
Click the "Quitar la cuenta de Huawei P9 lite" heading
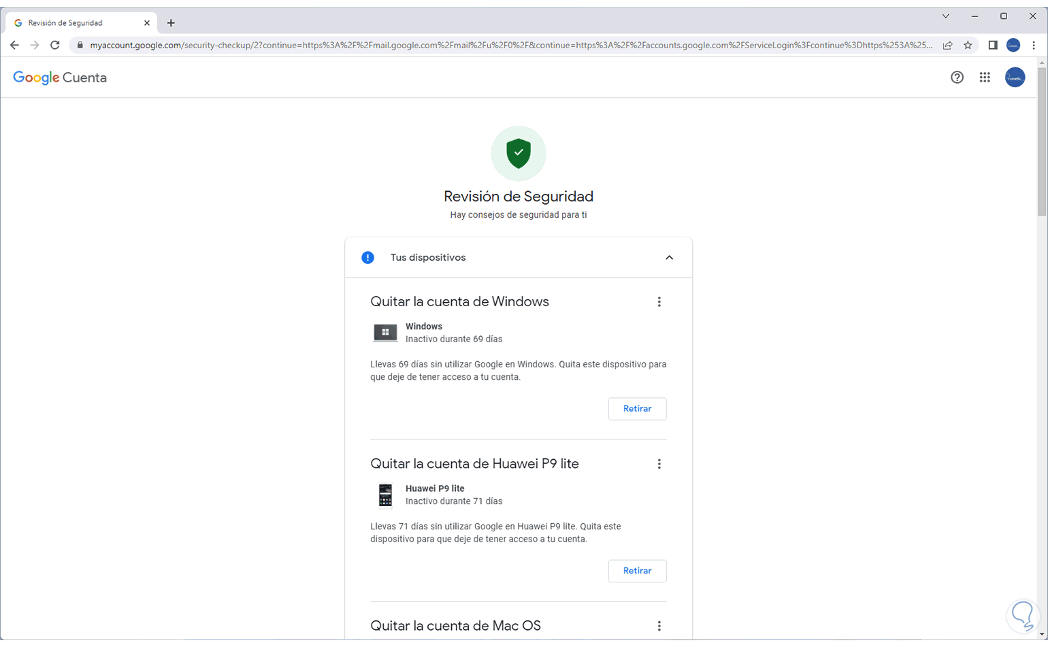(474, 464)
